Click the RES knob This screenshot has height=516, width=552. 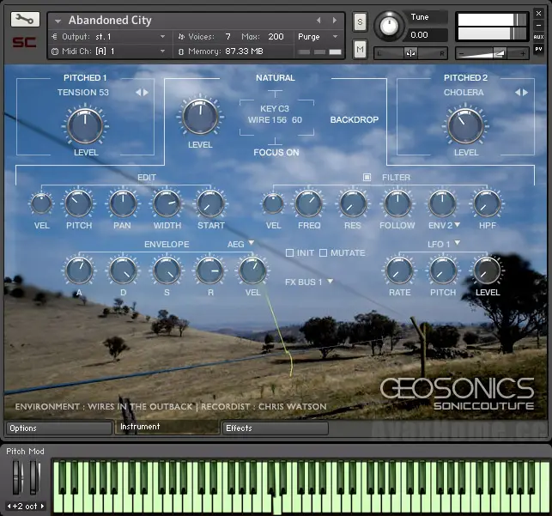[353, 203]
